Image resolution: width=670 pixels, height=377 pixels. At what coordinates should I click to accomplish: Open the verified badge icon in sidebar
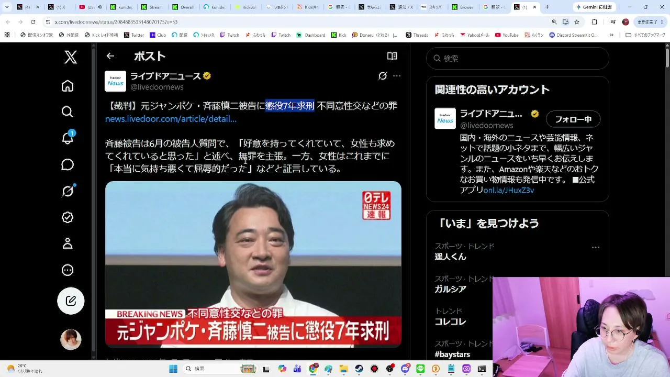(x=68, y=217)
